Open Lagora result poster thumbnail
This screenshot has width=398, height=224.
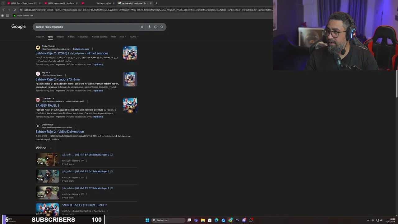tap(130, 79)
